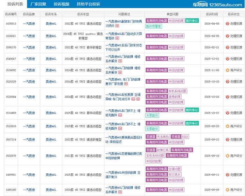
Task: Open complaint titled 一汽奥迪A6L车门自动多次异常落锁
Action: tap(124, 36)
